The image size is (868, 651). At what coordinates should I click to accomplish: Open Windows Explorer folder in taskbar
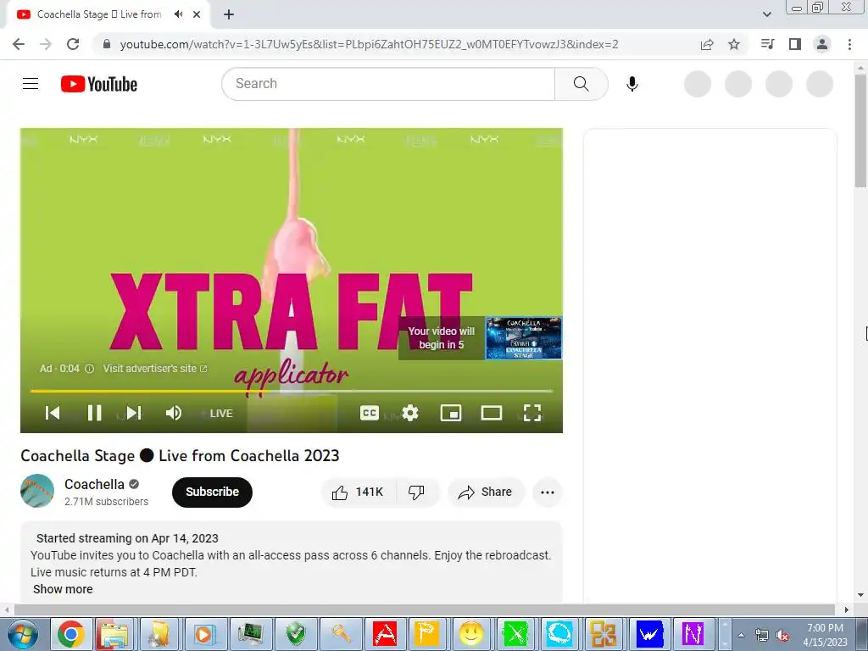pos(114,634)
